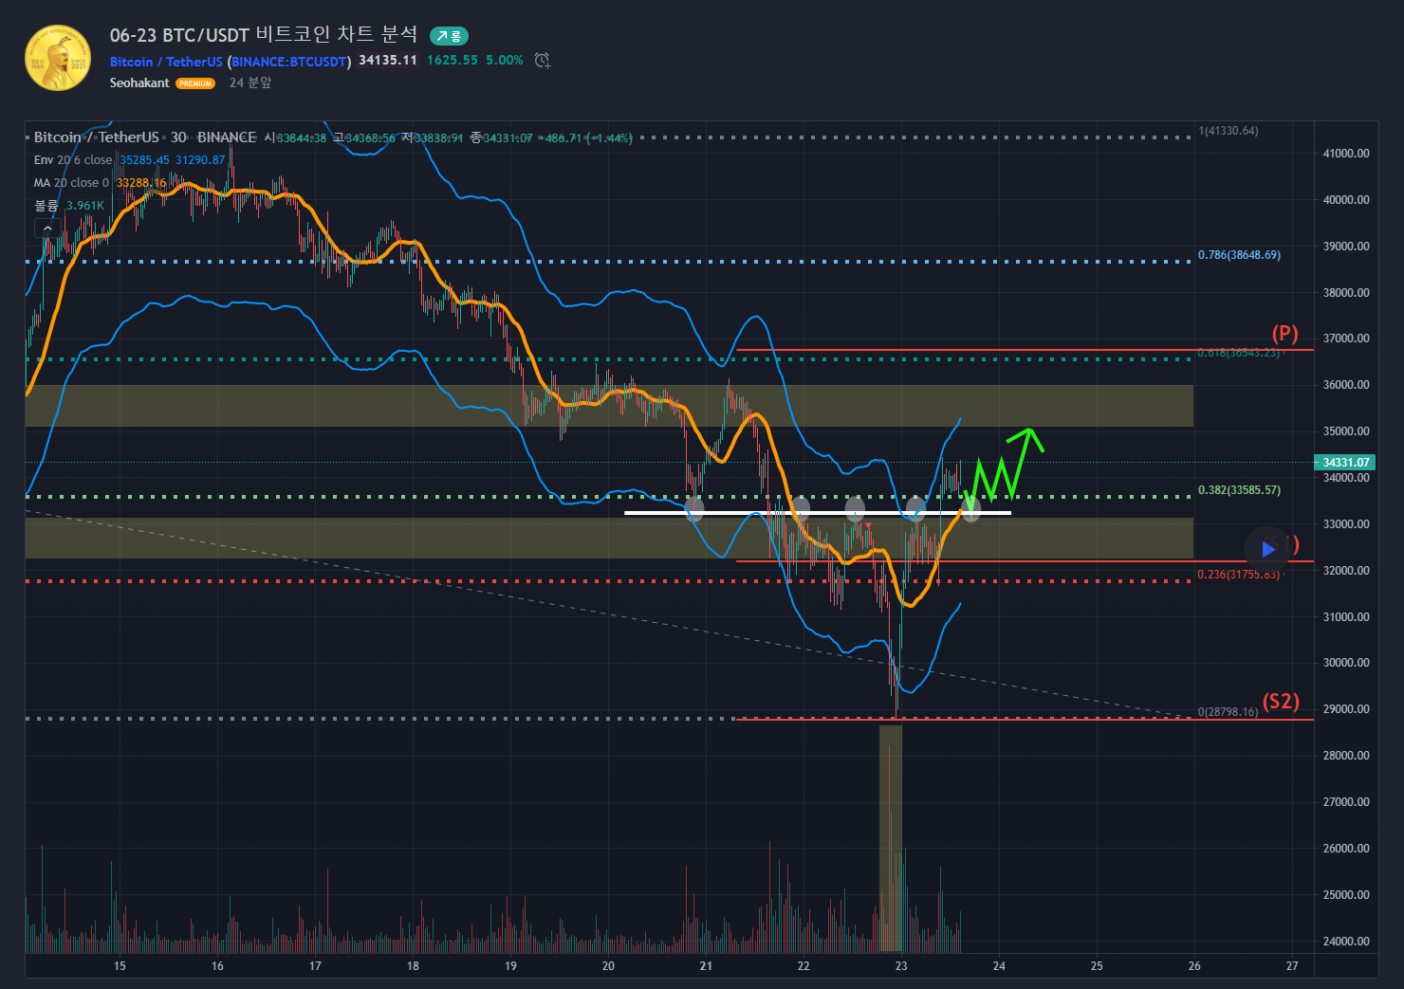Select the MA 20 close indicator legend
1404x989 pixels.
(71, 183)
